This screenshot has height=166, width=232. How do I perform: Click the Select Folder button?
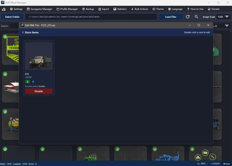pos(12,17)
